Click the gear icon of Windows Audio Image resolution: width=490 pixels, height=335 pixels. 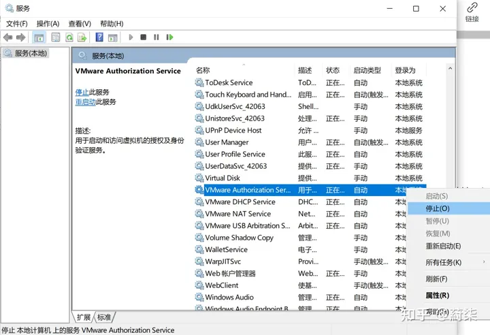[x=199, y=297]
